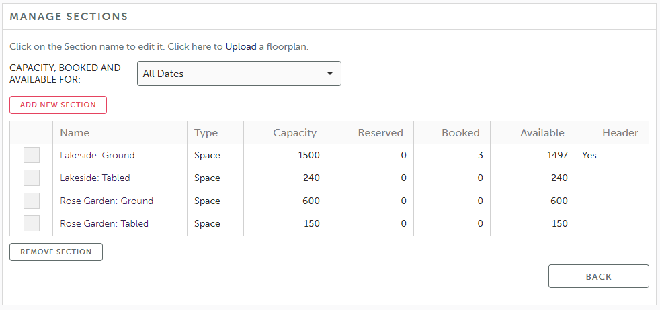This screenshot has width=660, height=310.
Task: Click the Remove Section button
Action: [56, 252]
